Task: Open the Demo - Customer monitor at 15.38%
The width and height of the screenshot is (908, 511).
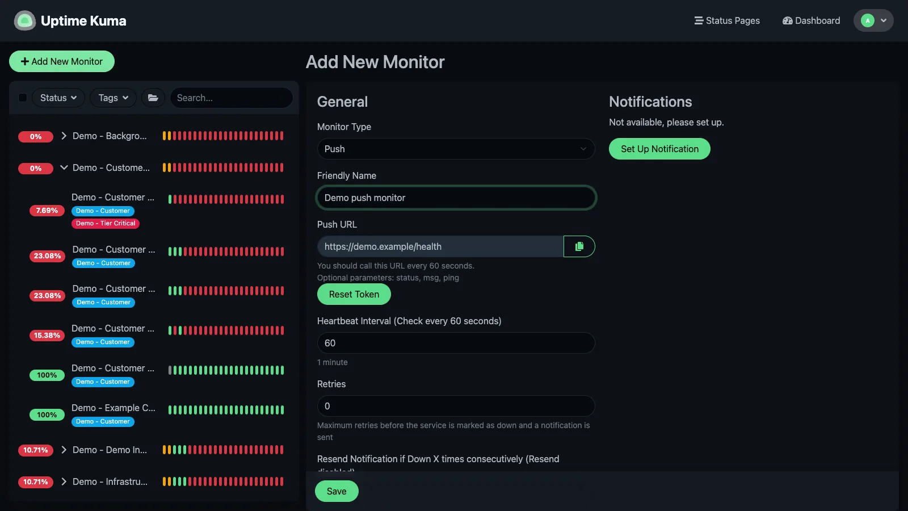Action: (153, 335)
